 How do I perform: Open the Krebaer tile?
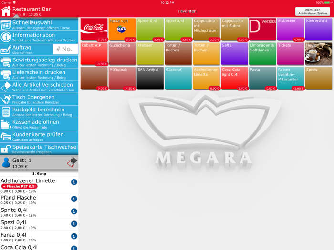150,54
